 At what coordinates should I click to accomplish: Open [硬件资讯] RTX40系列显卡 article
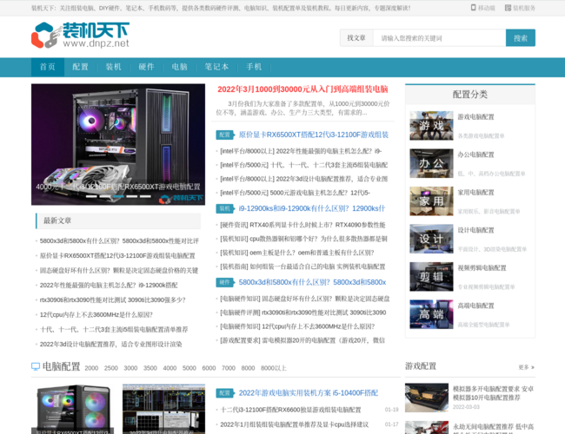302,225
